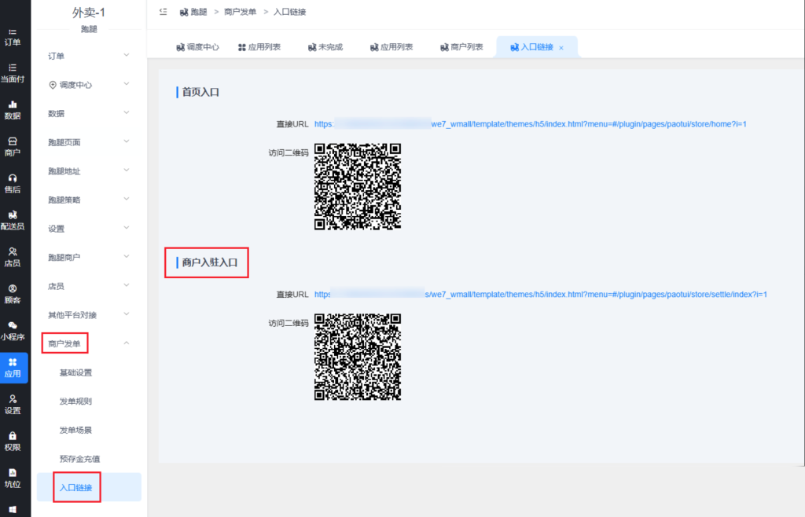Screen dimensions: 805x517
Task: Open 数据 section in dark sidebar
Action: click(x=13, y=109)
